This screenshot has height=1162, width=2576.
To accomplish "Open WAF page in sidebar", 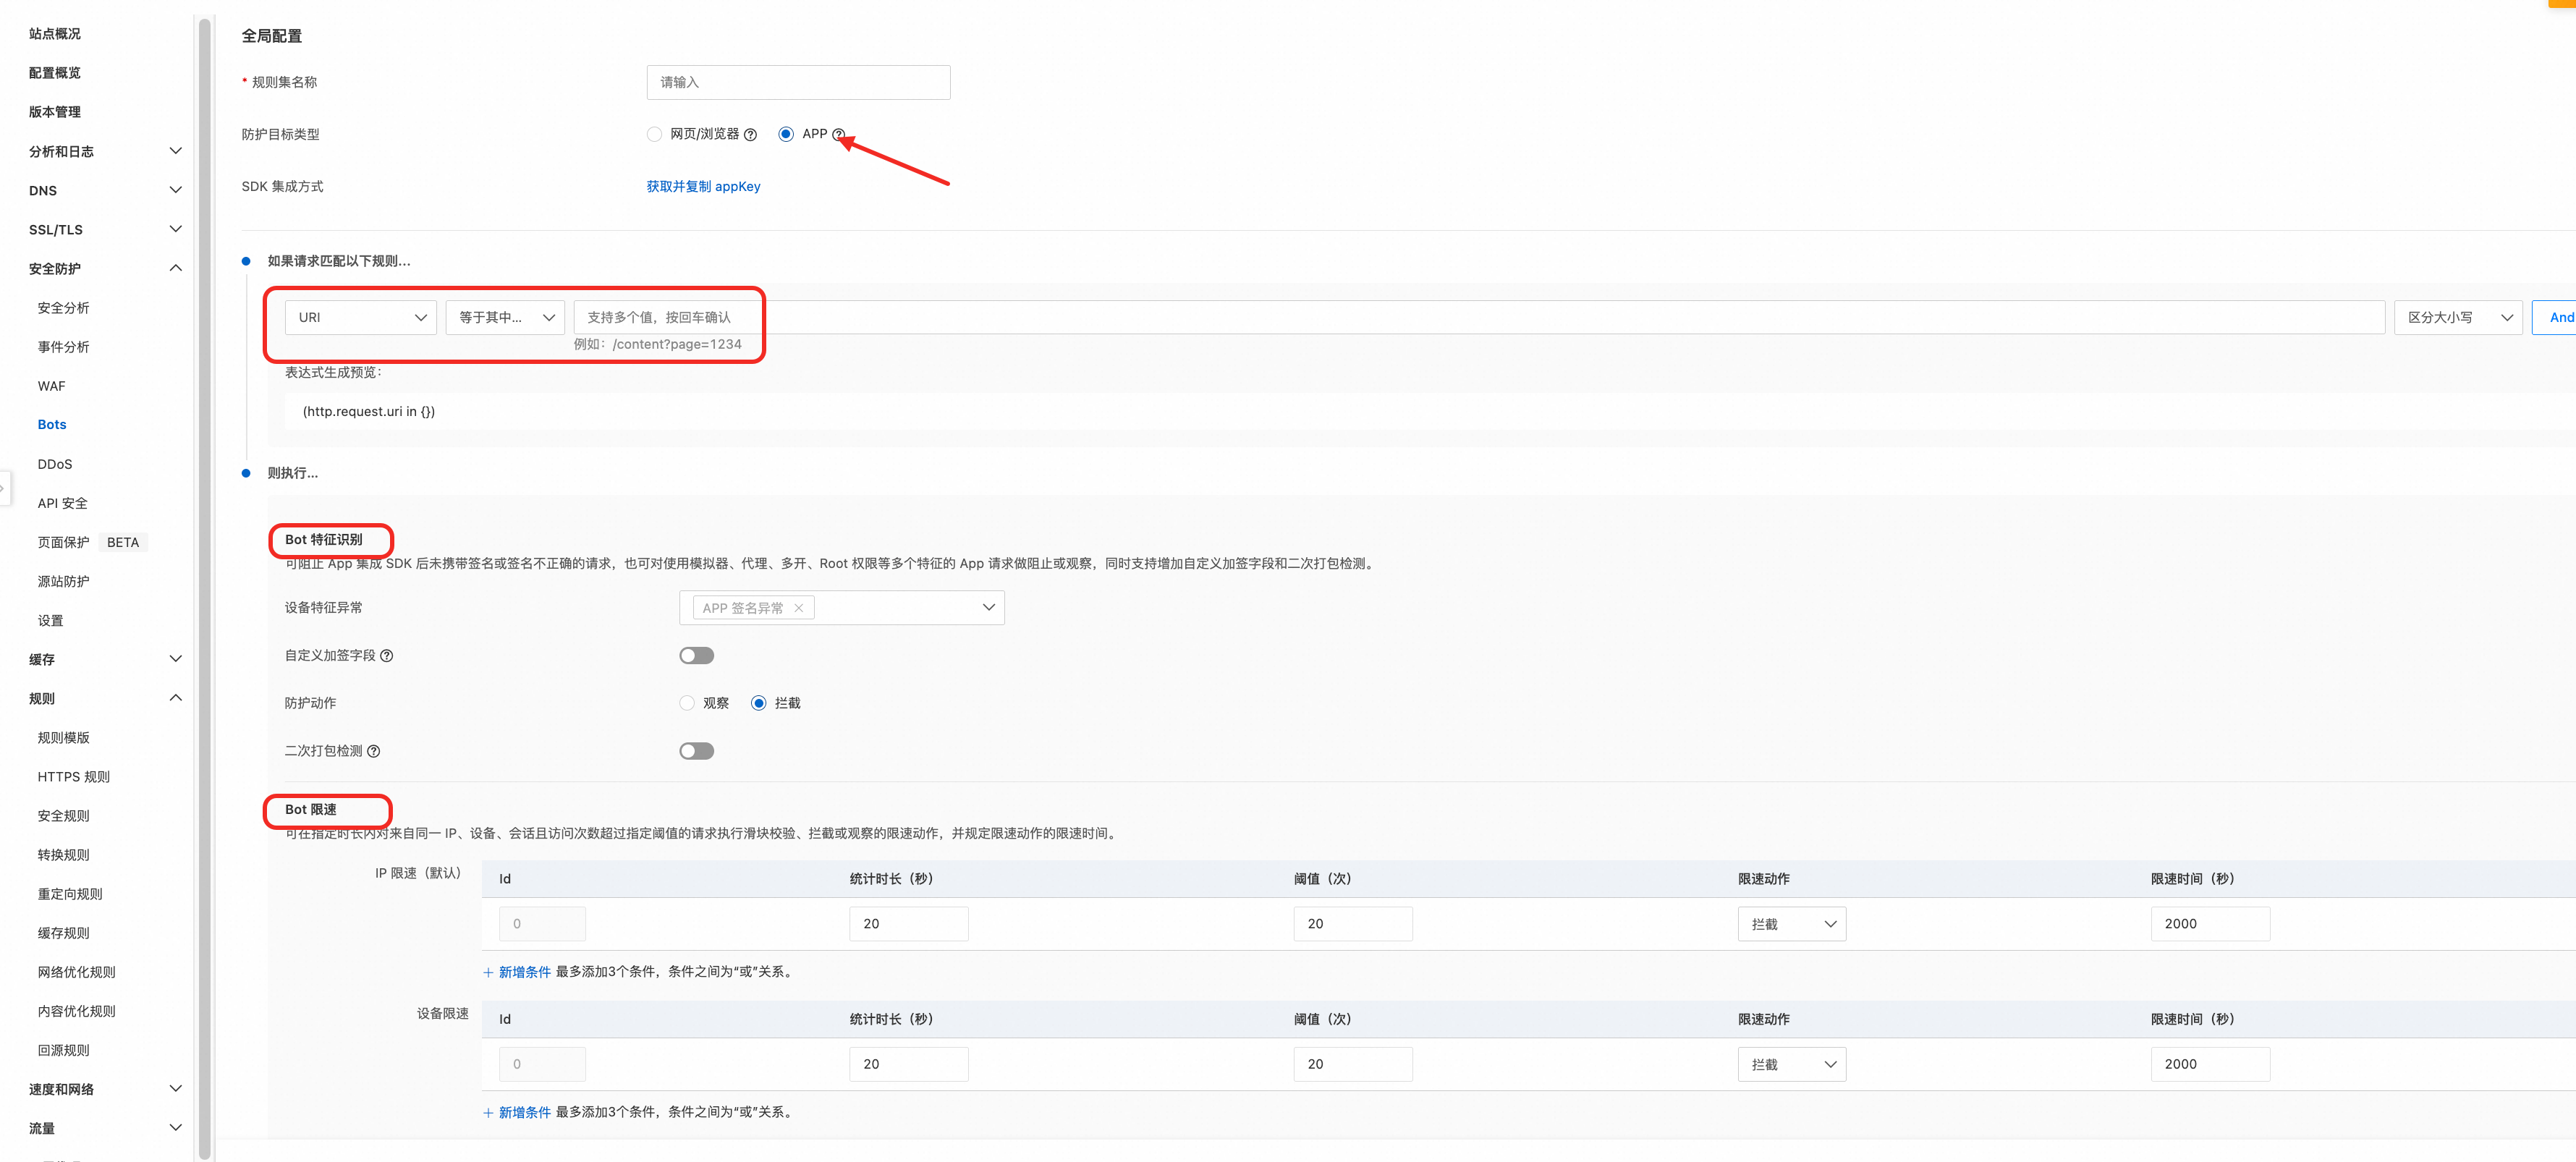I will click(52, 386).
